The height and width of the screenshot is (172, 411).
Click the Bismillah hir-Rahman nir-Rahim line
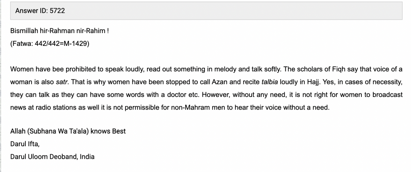(x=59, y=31)
